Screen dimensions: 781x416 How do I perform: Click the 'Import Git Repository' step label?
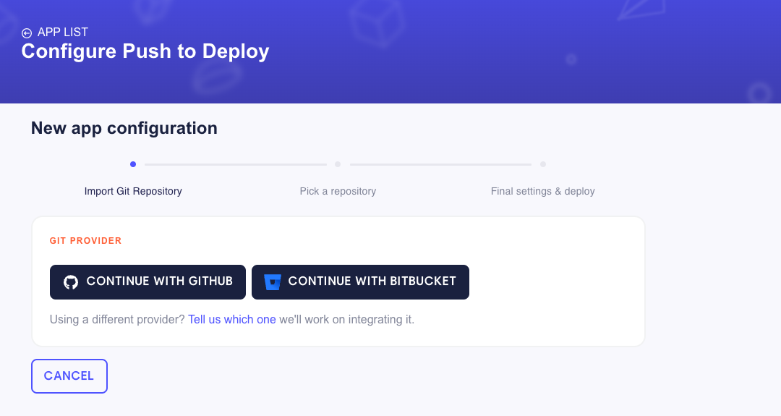tap(133, 191)
